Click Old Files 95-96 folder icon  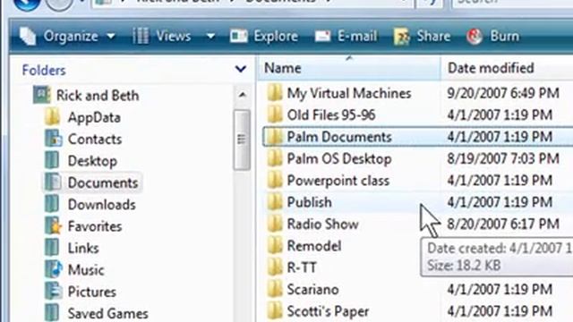(x=275, y=114)
